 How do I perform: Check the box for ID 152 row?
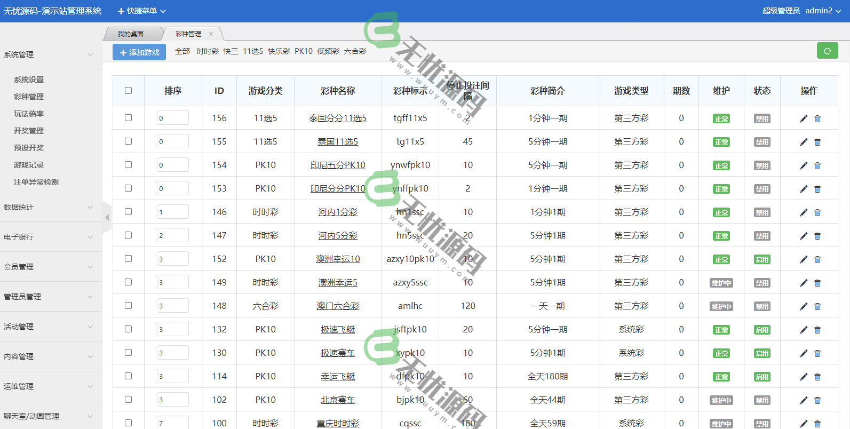[128, 258]
